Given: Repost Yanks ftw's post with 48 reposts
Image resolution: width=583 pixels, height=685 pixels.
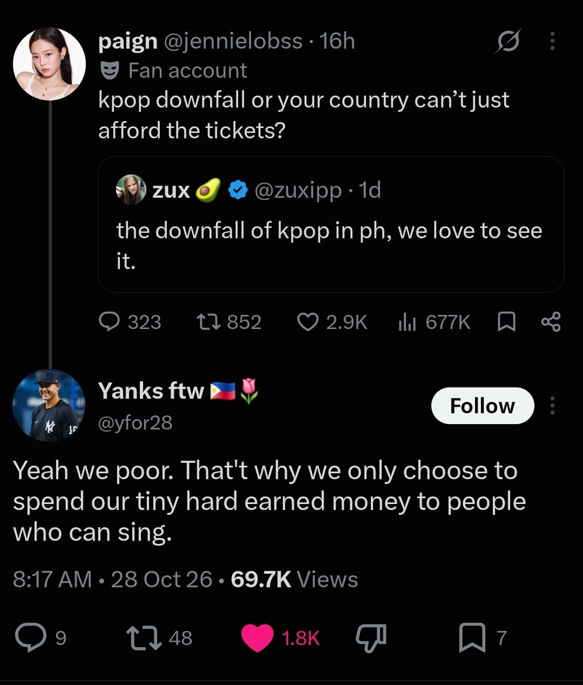Looking at the screenshot, I should pyautogui.click(x=159, y=637).
